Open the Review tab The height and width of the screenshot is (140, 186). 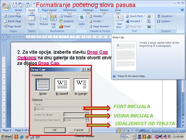click(x=104, y=10)
